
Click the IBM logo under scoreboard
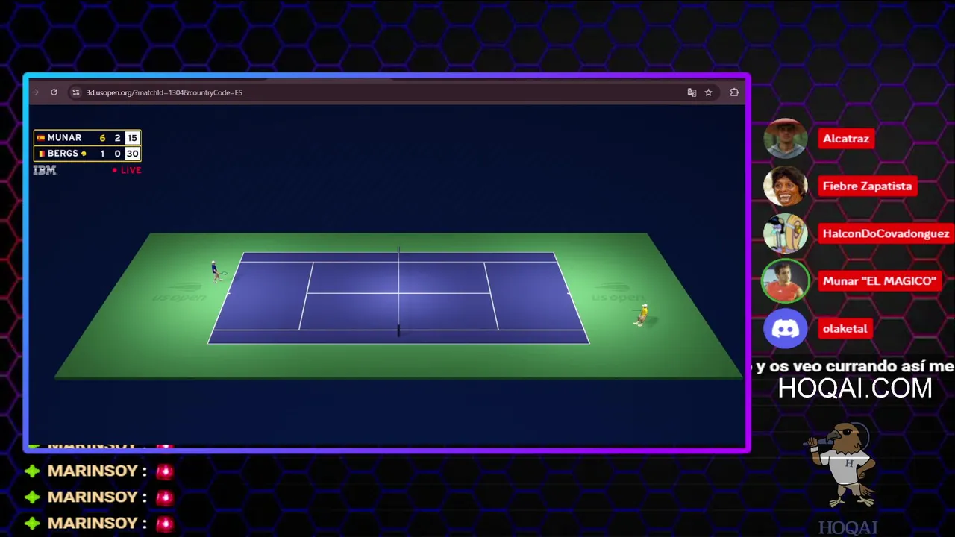45,170
